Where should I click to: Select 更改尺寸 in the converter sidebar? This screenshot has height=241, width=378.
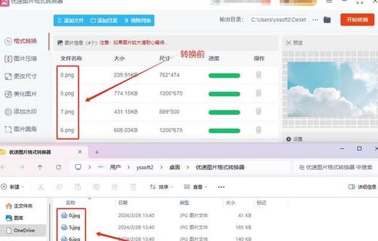pos(21,76)
